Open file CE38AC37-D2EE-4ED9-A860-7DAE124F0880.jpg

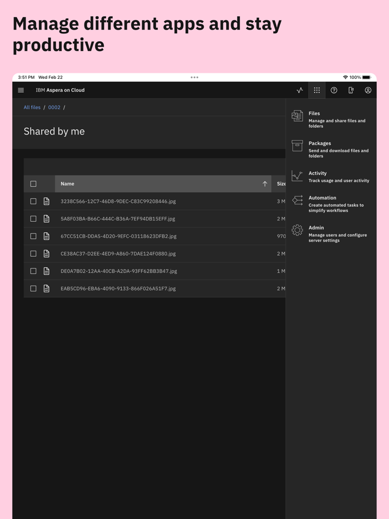pos(118,253)
